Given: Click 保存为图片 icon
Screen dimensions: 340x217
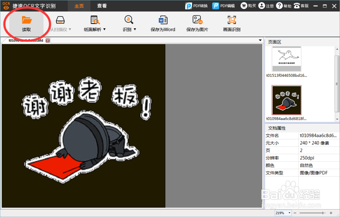Looking at the screenshot, I should tap(197, 20).
